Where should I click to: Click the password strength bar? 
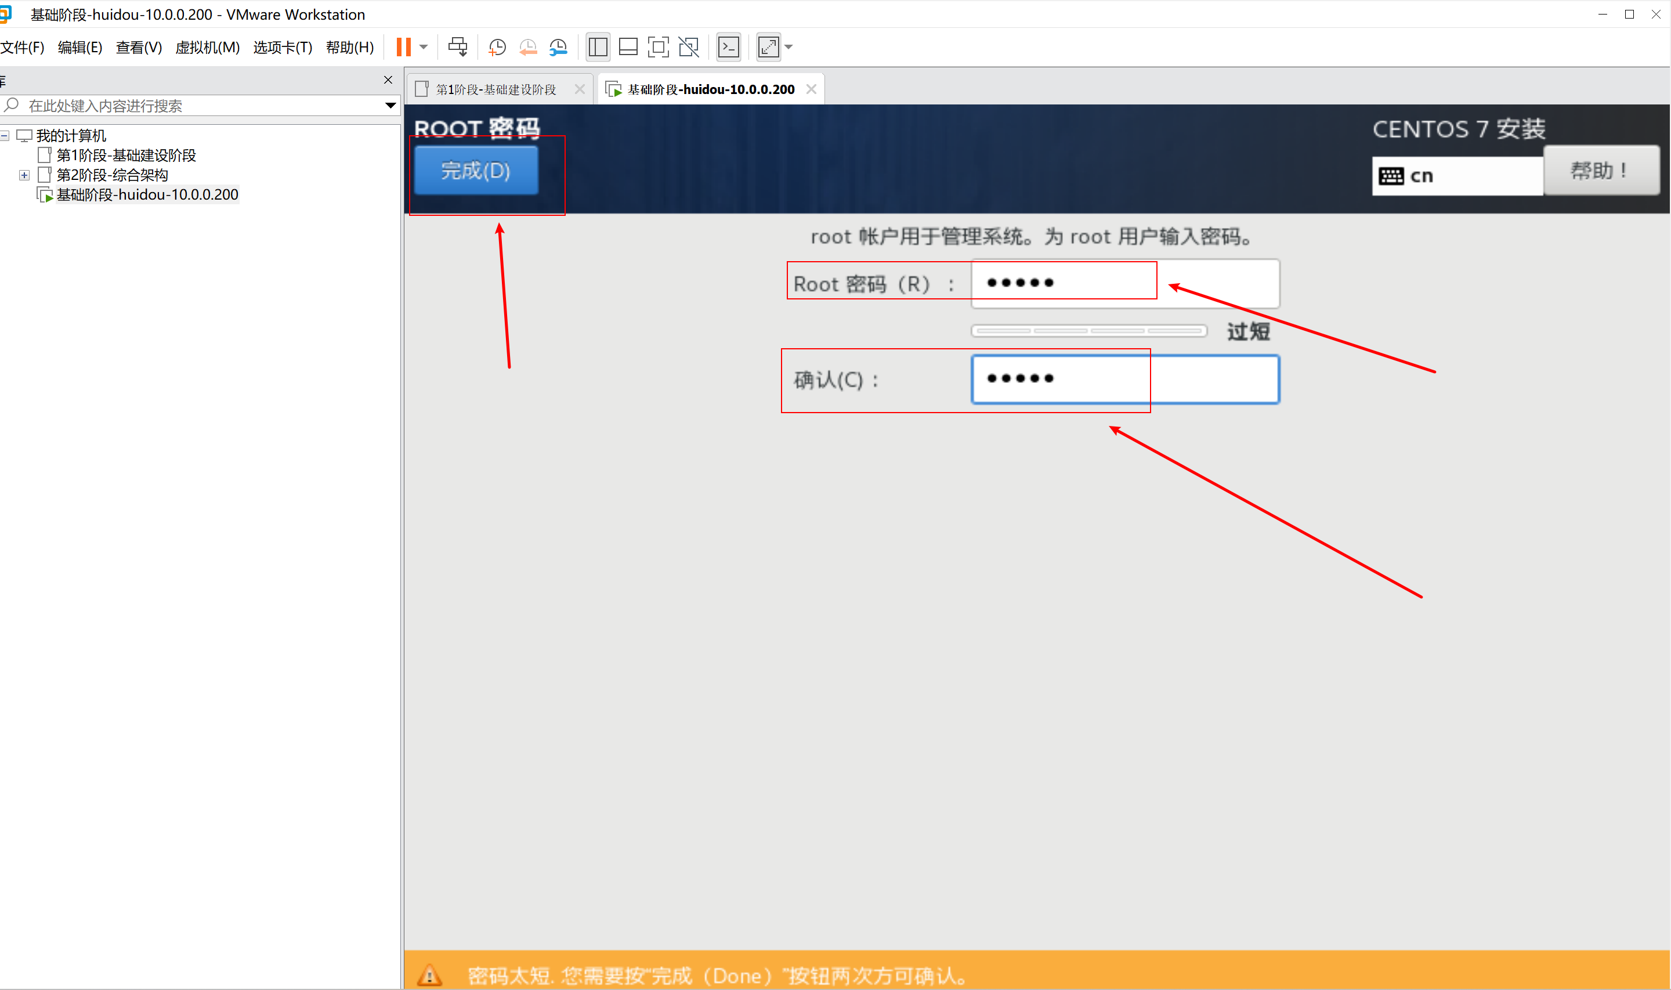click(1088, 331)
